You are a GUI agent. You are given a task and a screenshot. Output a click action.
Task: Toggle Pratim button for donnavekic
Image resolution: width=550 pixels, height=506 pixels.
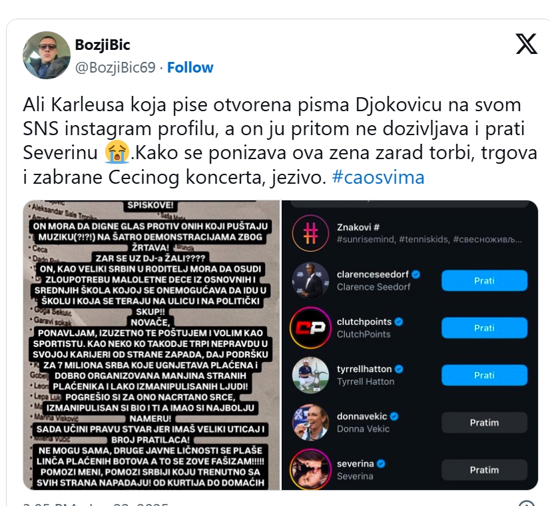point(484,423)
